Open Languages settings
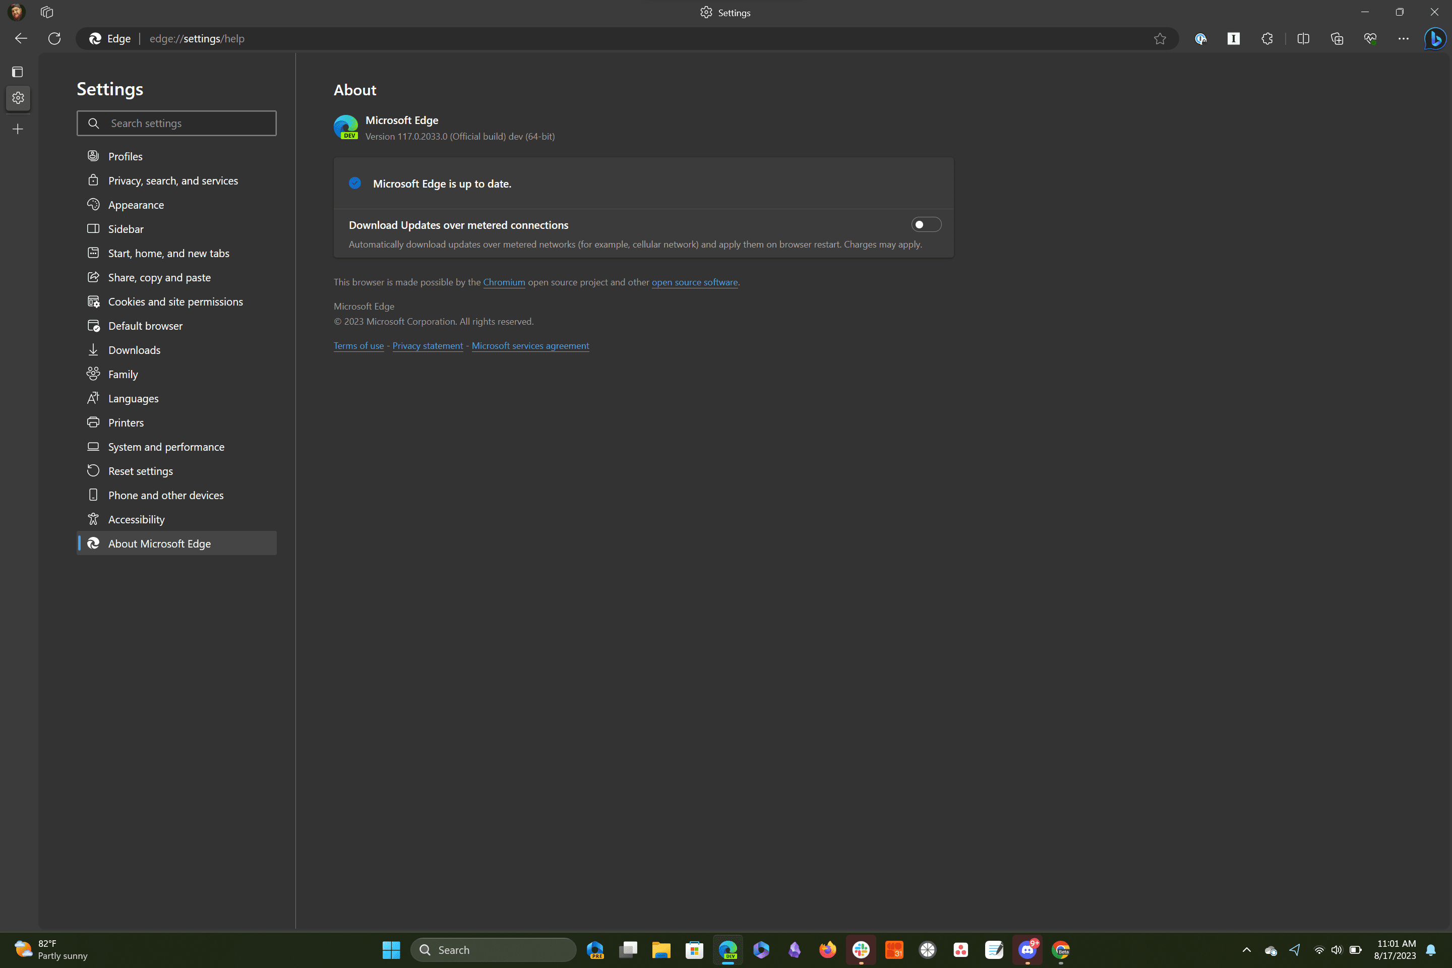The image size is (1452, 968). pos(176,398)
